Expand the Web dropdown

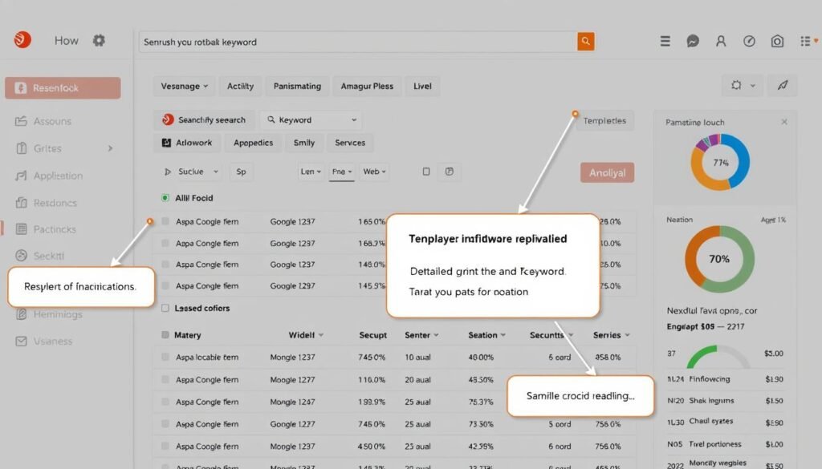(374, 172)
